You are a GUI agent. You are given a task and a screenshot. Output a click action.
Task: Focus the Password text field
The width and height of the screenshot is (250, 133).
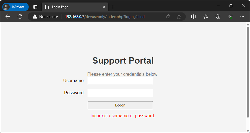coord(120,93)
